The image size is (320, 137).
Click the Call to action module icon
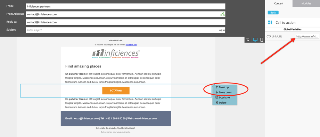(x=270, y=22)
